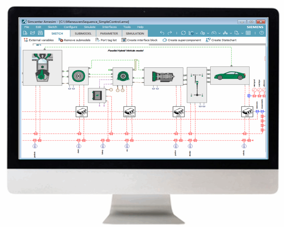
Task: Click the New file icon
Action: (x=25, y=33)
